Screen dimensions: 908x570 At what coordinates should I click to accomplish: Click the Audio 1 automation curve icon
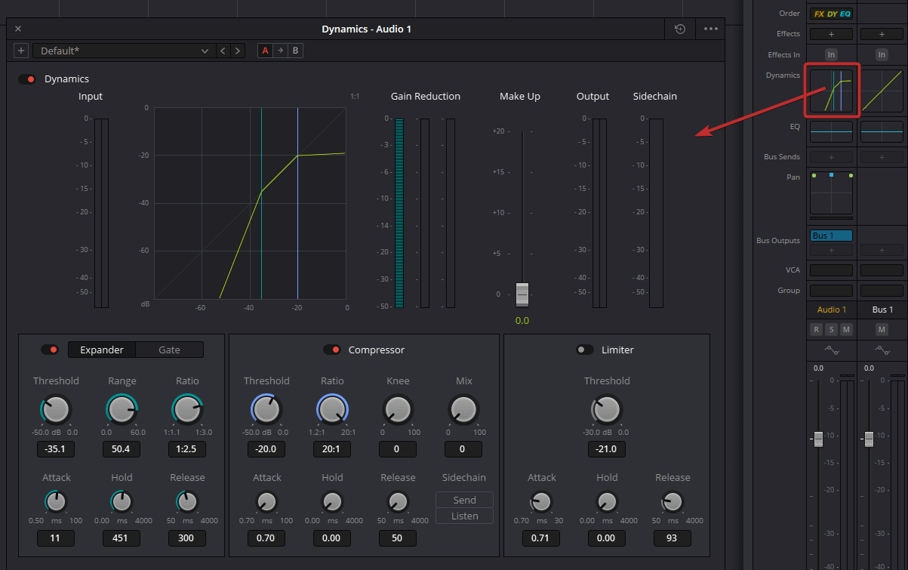pyautogui.click(x=831, y=350)
